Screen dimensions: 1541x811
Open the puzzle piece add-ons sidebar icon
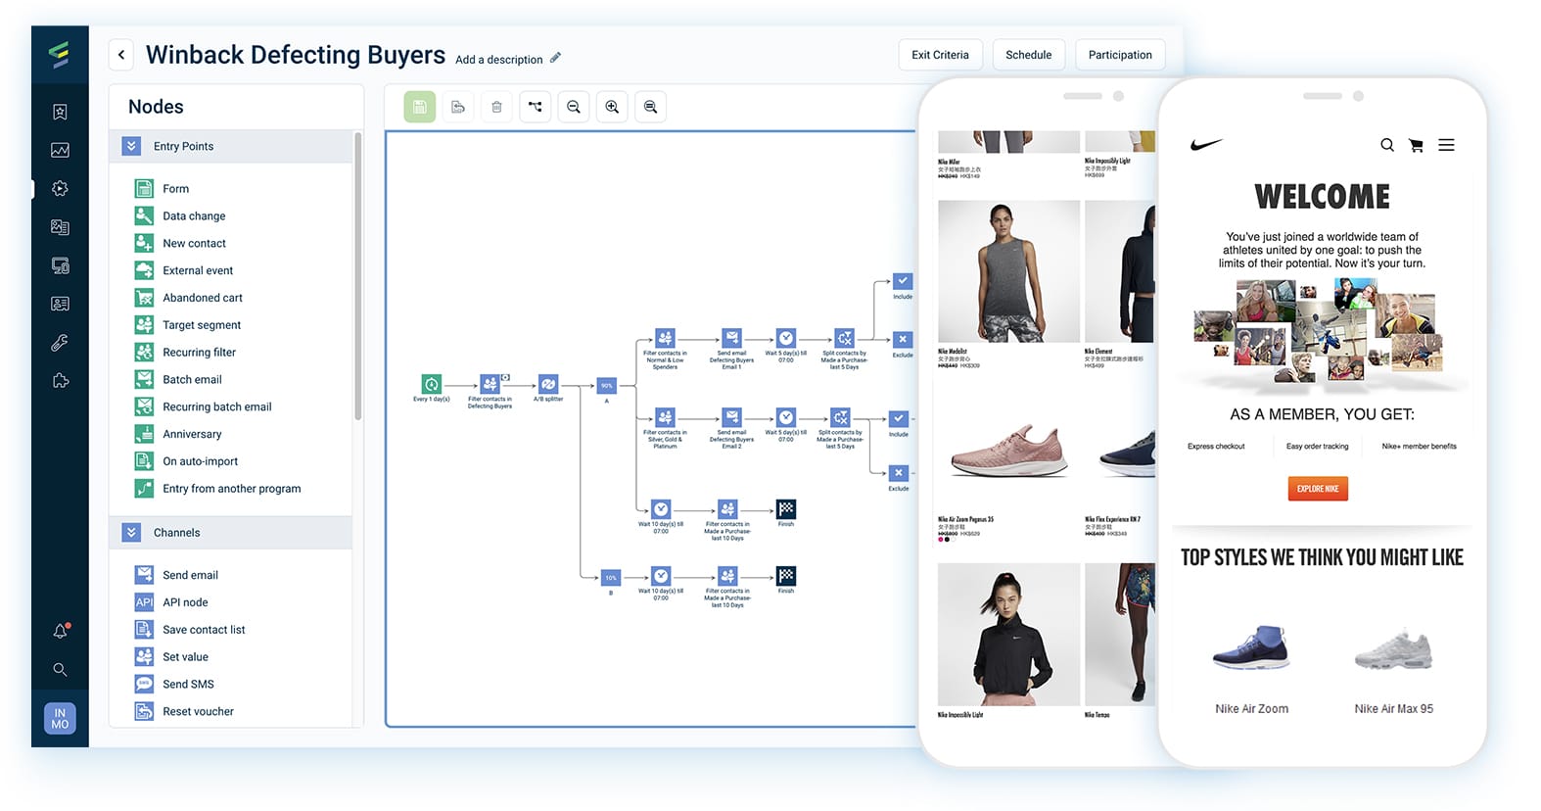pos(60,381)
